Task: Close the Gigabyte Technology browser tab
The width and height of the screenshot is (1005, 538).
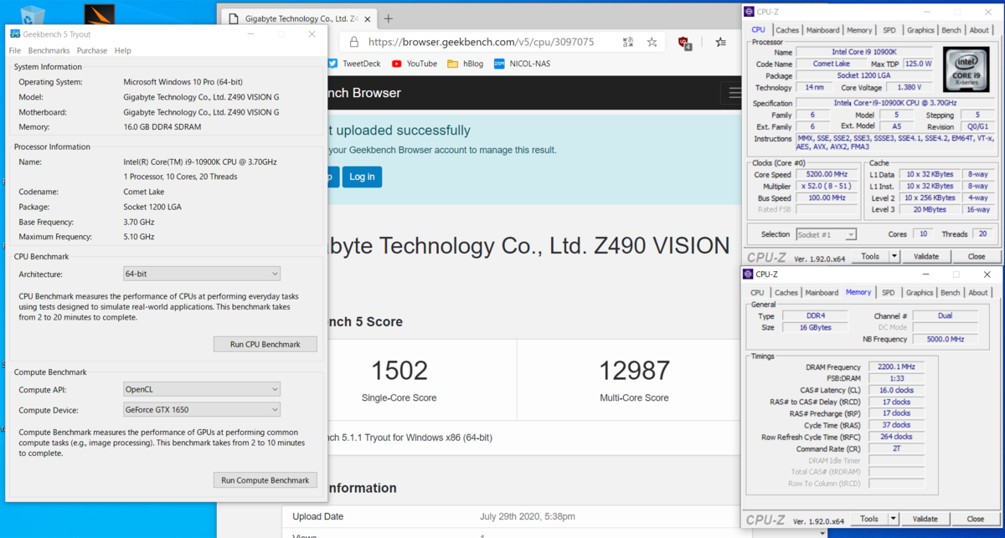Action: (368, 18)
